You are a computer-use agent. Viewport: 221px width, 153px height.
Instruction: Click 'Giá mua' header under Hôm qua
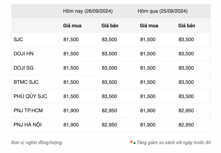[149, 26]
